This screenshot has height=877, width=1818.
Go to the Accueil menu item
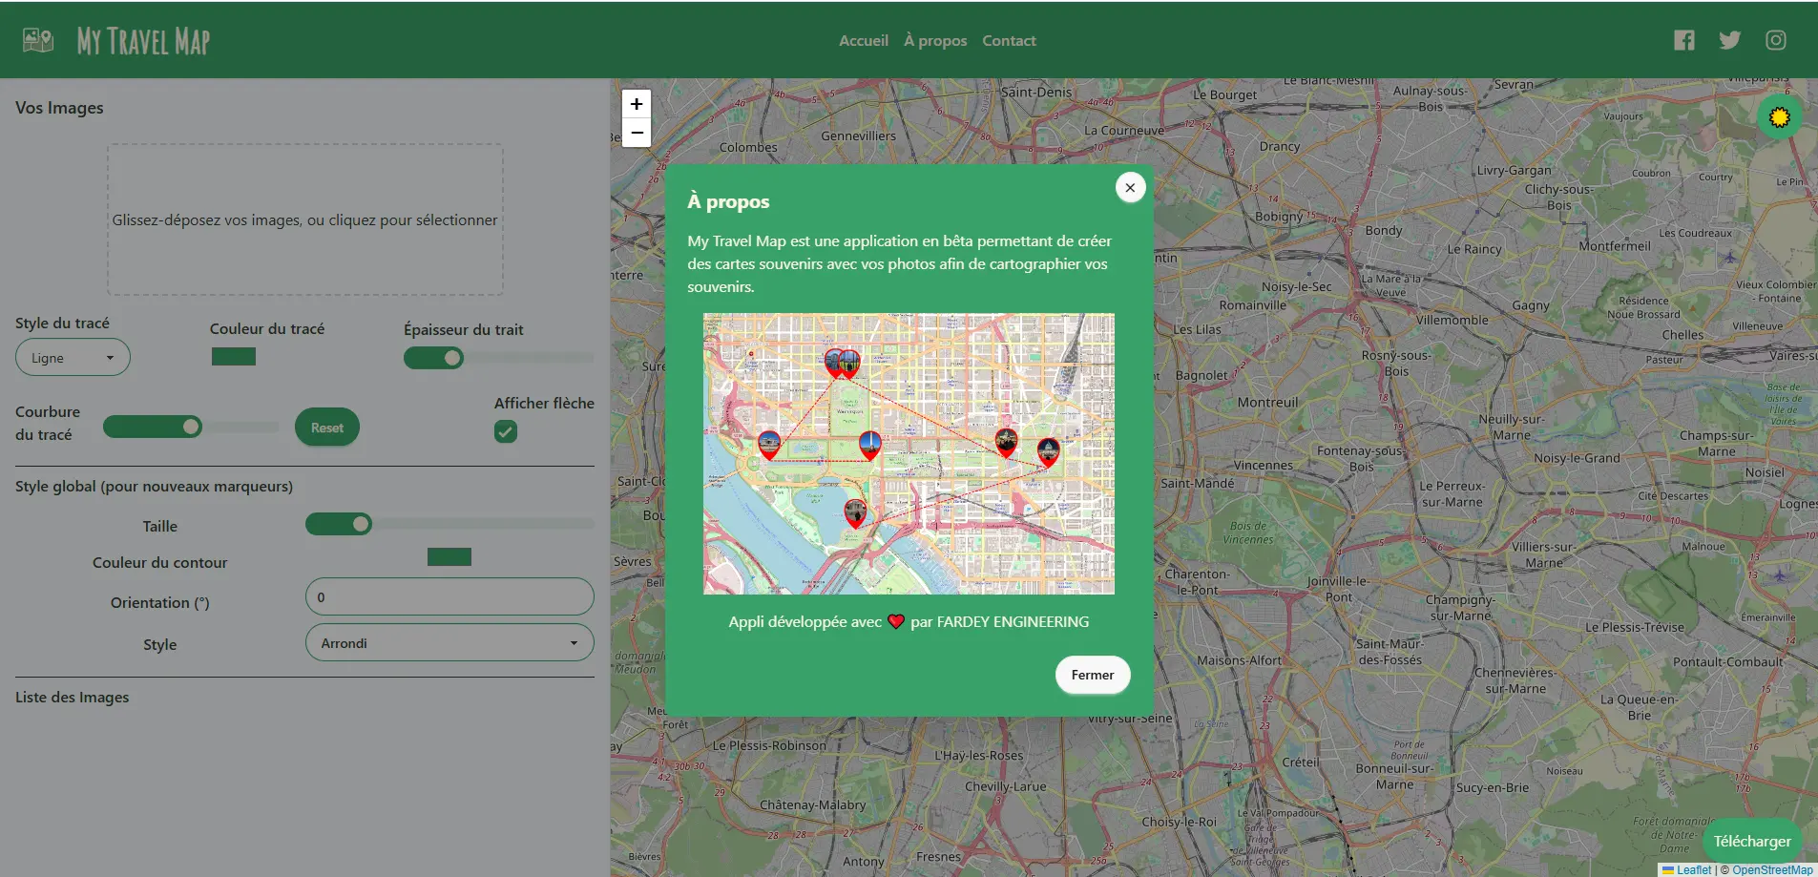(x=863, y=41)
